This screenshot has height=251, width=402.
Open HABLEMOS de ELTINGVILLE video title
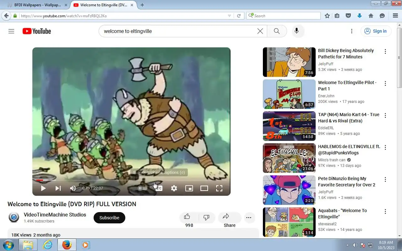[x=349, y=150]
